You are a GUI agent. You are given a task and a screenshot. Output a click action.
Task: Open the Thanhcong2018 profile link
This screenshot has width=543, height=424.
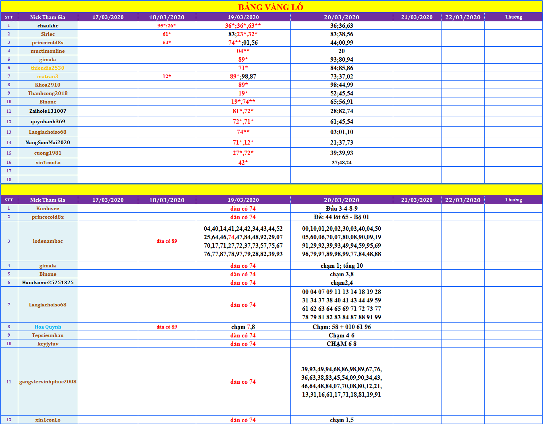(x=48, y=93)
